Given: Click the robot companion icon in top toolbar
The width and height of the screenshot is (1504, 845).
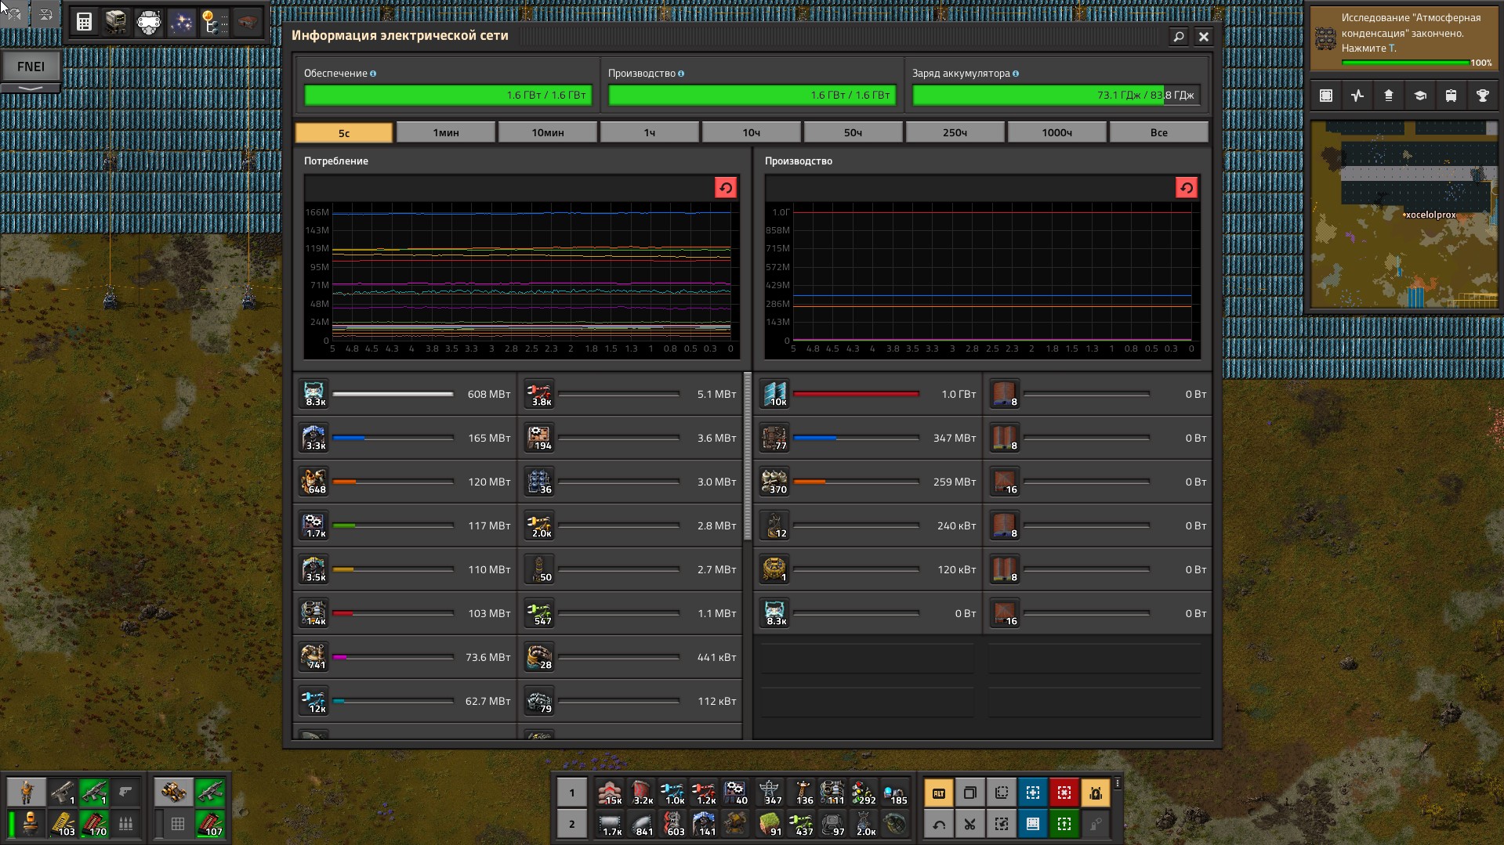Looking at the screenshot, I should point(116,22).
